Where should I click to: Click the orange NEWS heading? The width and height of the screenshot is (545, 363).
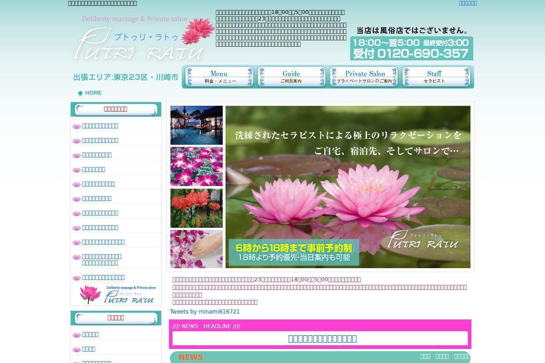pyautogui.click(x=191, y=358)
